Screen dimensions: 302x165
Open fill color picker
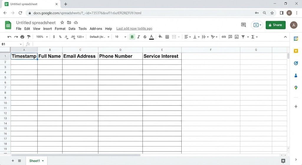pos(160,37)
